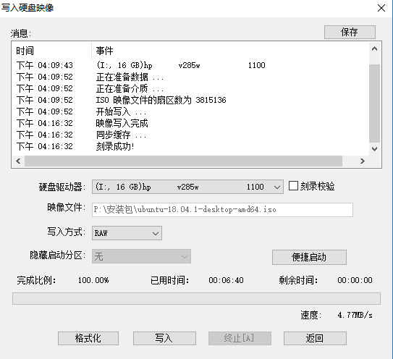The image size is (393, 359).
Task: Select the 04:09:43 drive info row
Action: (190, 65)
